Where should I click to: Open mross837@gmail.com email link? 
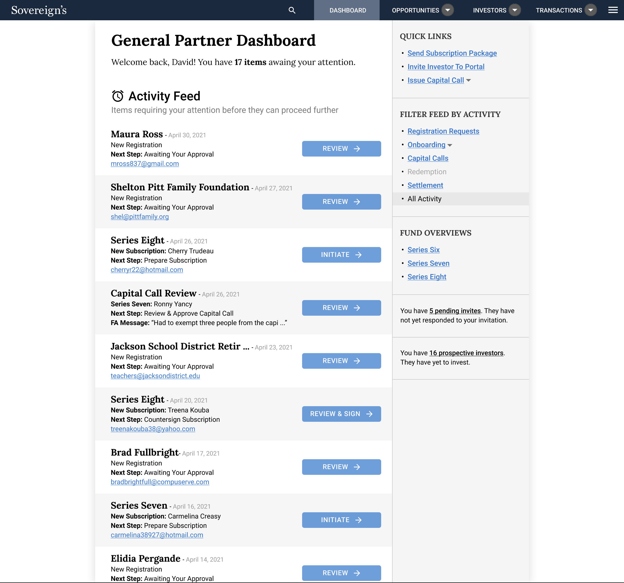(145, 164)
